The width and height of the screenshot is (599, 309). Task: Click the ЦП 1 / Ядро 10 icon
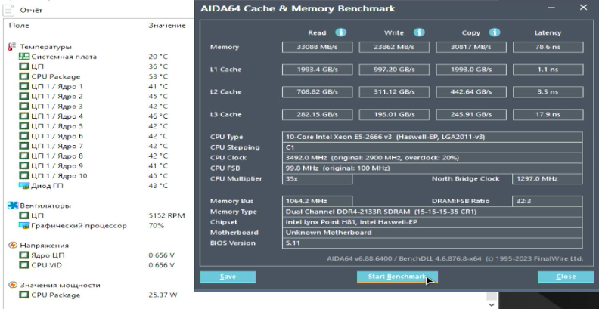click(x=24, y=176)
